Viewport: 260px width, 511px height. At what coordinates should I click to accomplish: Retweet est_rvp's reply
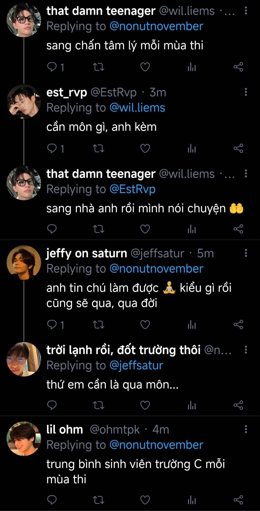coord(98,148)
